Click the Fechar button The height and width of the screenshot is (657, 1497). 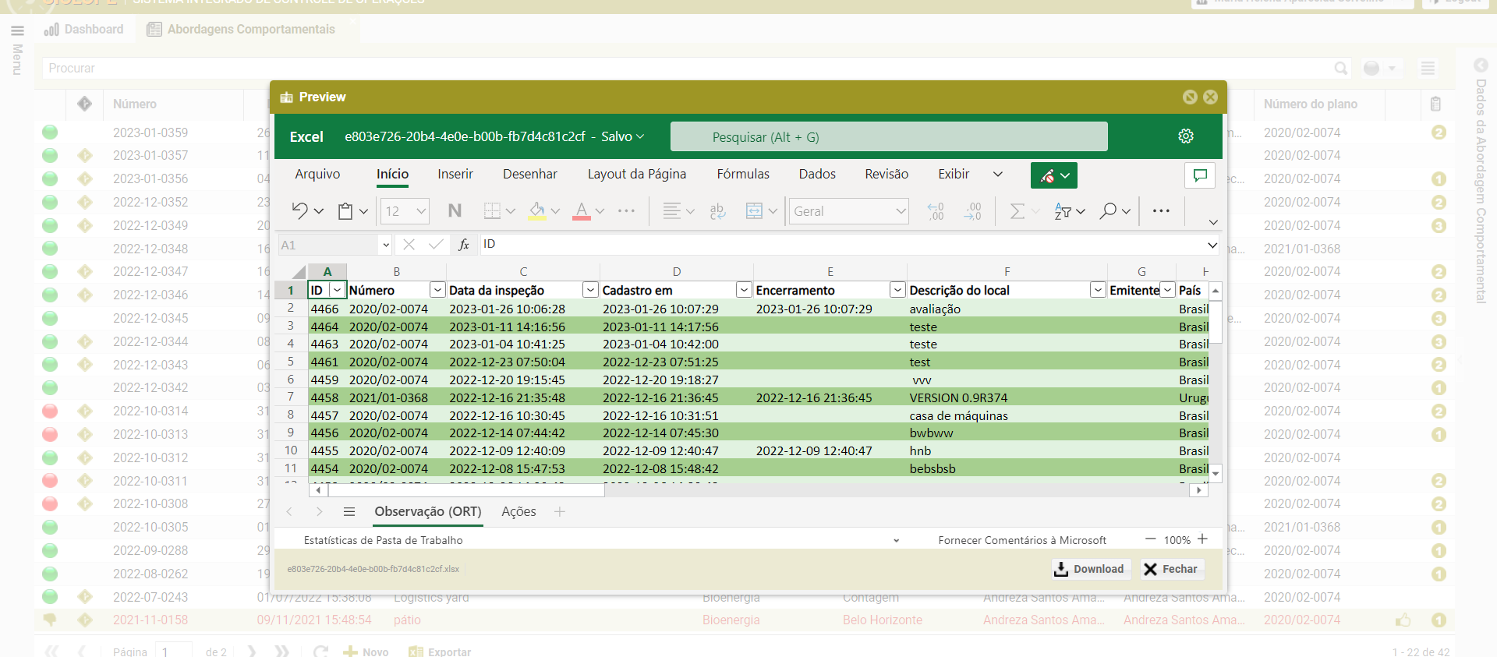tap(1171, 570)
